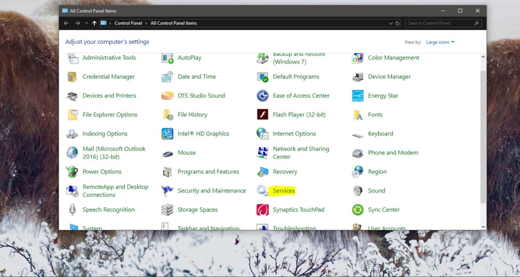Open Credential Manager
The height and width of the screenshot is (277, 520).
tap(108, 77)
